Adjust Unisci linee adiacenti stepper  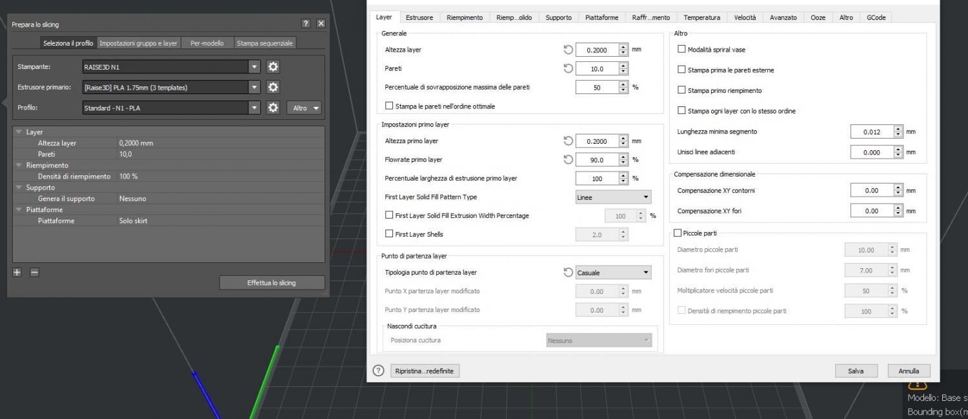[x=898, y=152]
